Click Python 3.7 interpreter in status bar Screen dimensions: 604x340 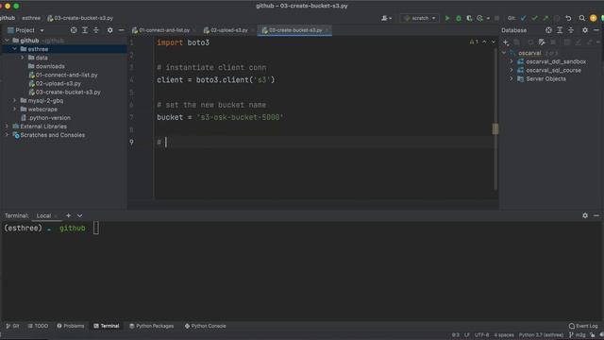541,335
